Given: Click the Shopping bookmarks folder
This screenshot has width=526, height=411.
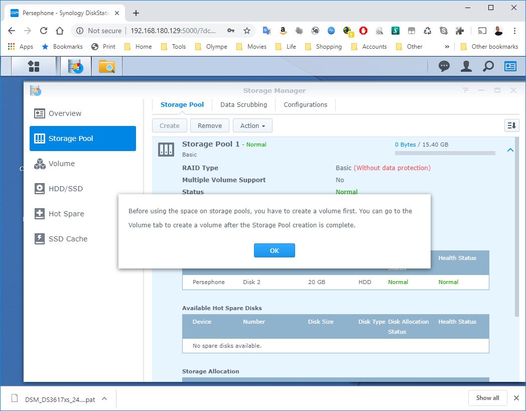Looking at the screenshot, I should point(323,47).
